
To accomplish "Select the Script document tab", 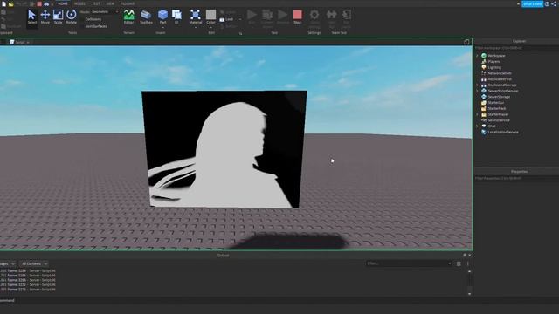I will click(x=19, y=42).
